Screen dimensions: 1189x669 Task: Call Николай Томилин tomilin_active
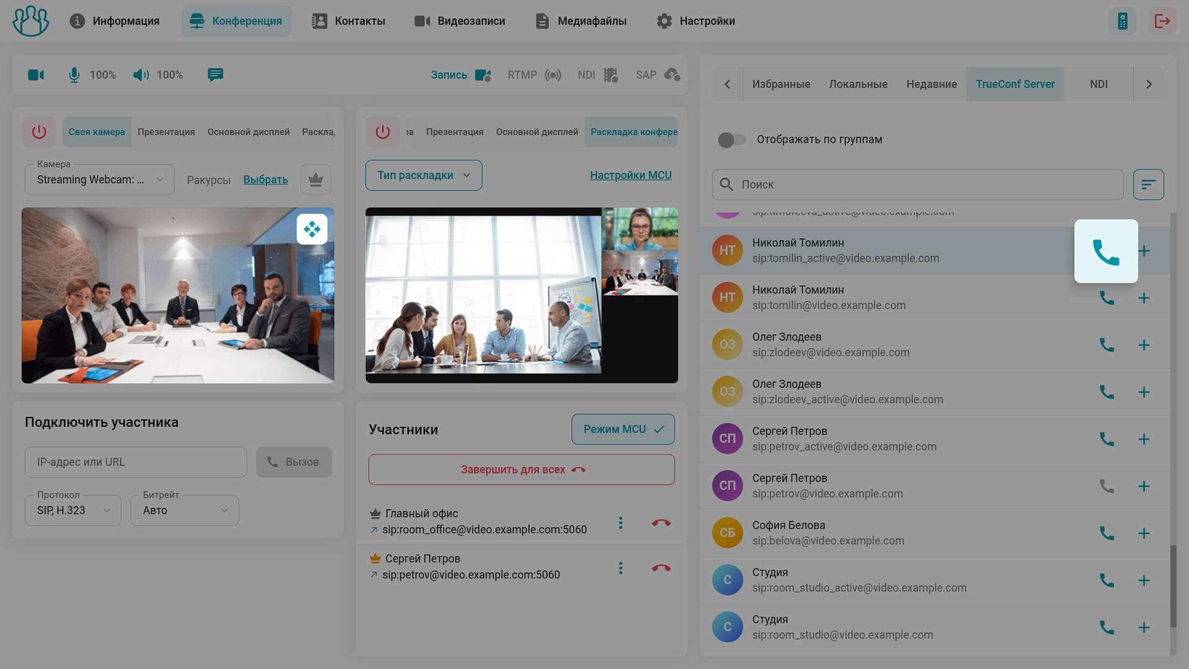(1106, 251)
